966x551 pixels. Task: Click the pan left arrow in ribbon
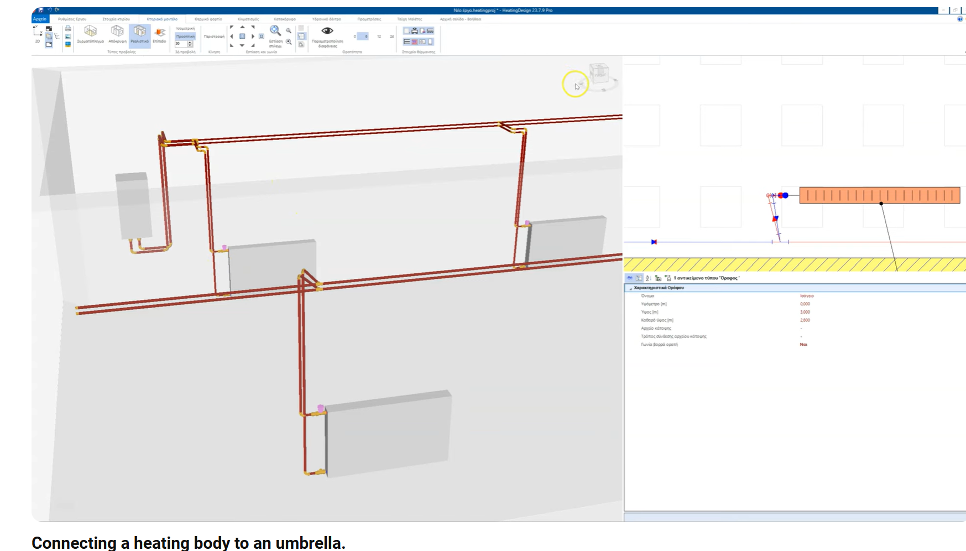tap(232, 37)
